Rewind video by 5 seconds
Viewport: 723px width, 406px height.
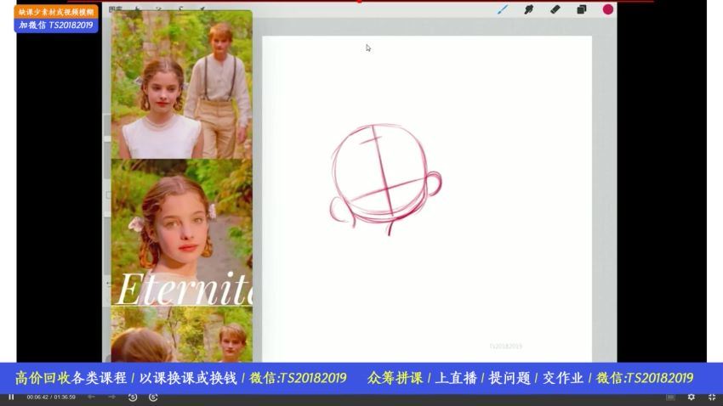point(133,397)
